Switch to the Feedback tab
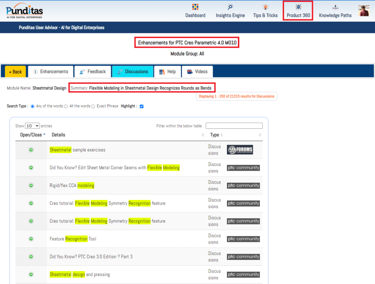375x284 pixels. pos(93,72)
